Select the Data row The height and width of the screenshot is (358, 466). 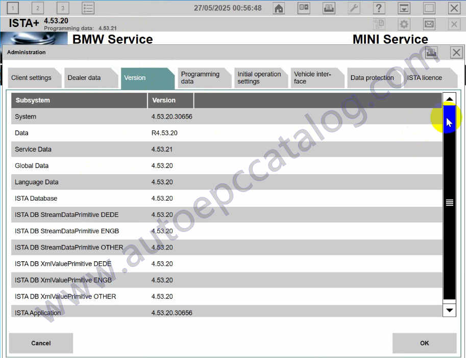point(227,133)
